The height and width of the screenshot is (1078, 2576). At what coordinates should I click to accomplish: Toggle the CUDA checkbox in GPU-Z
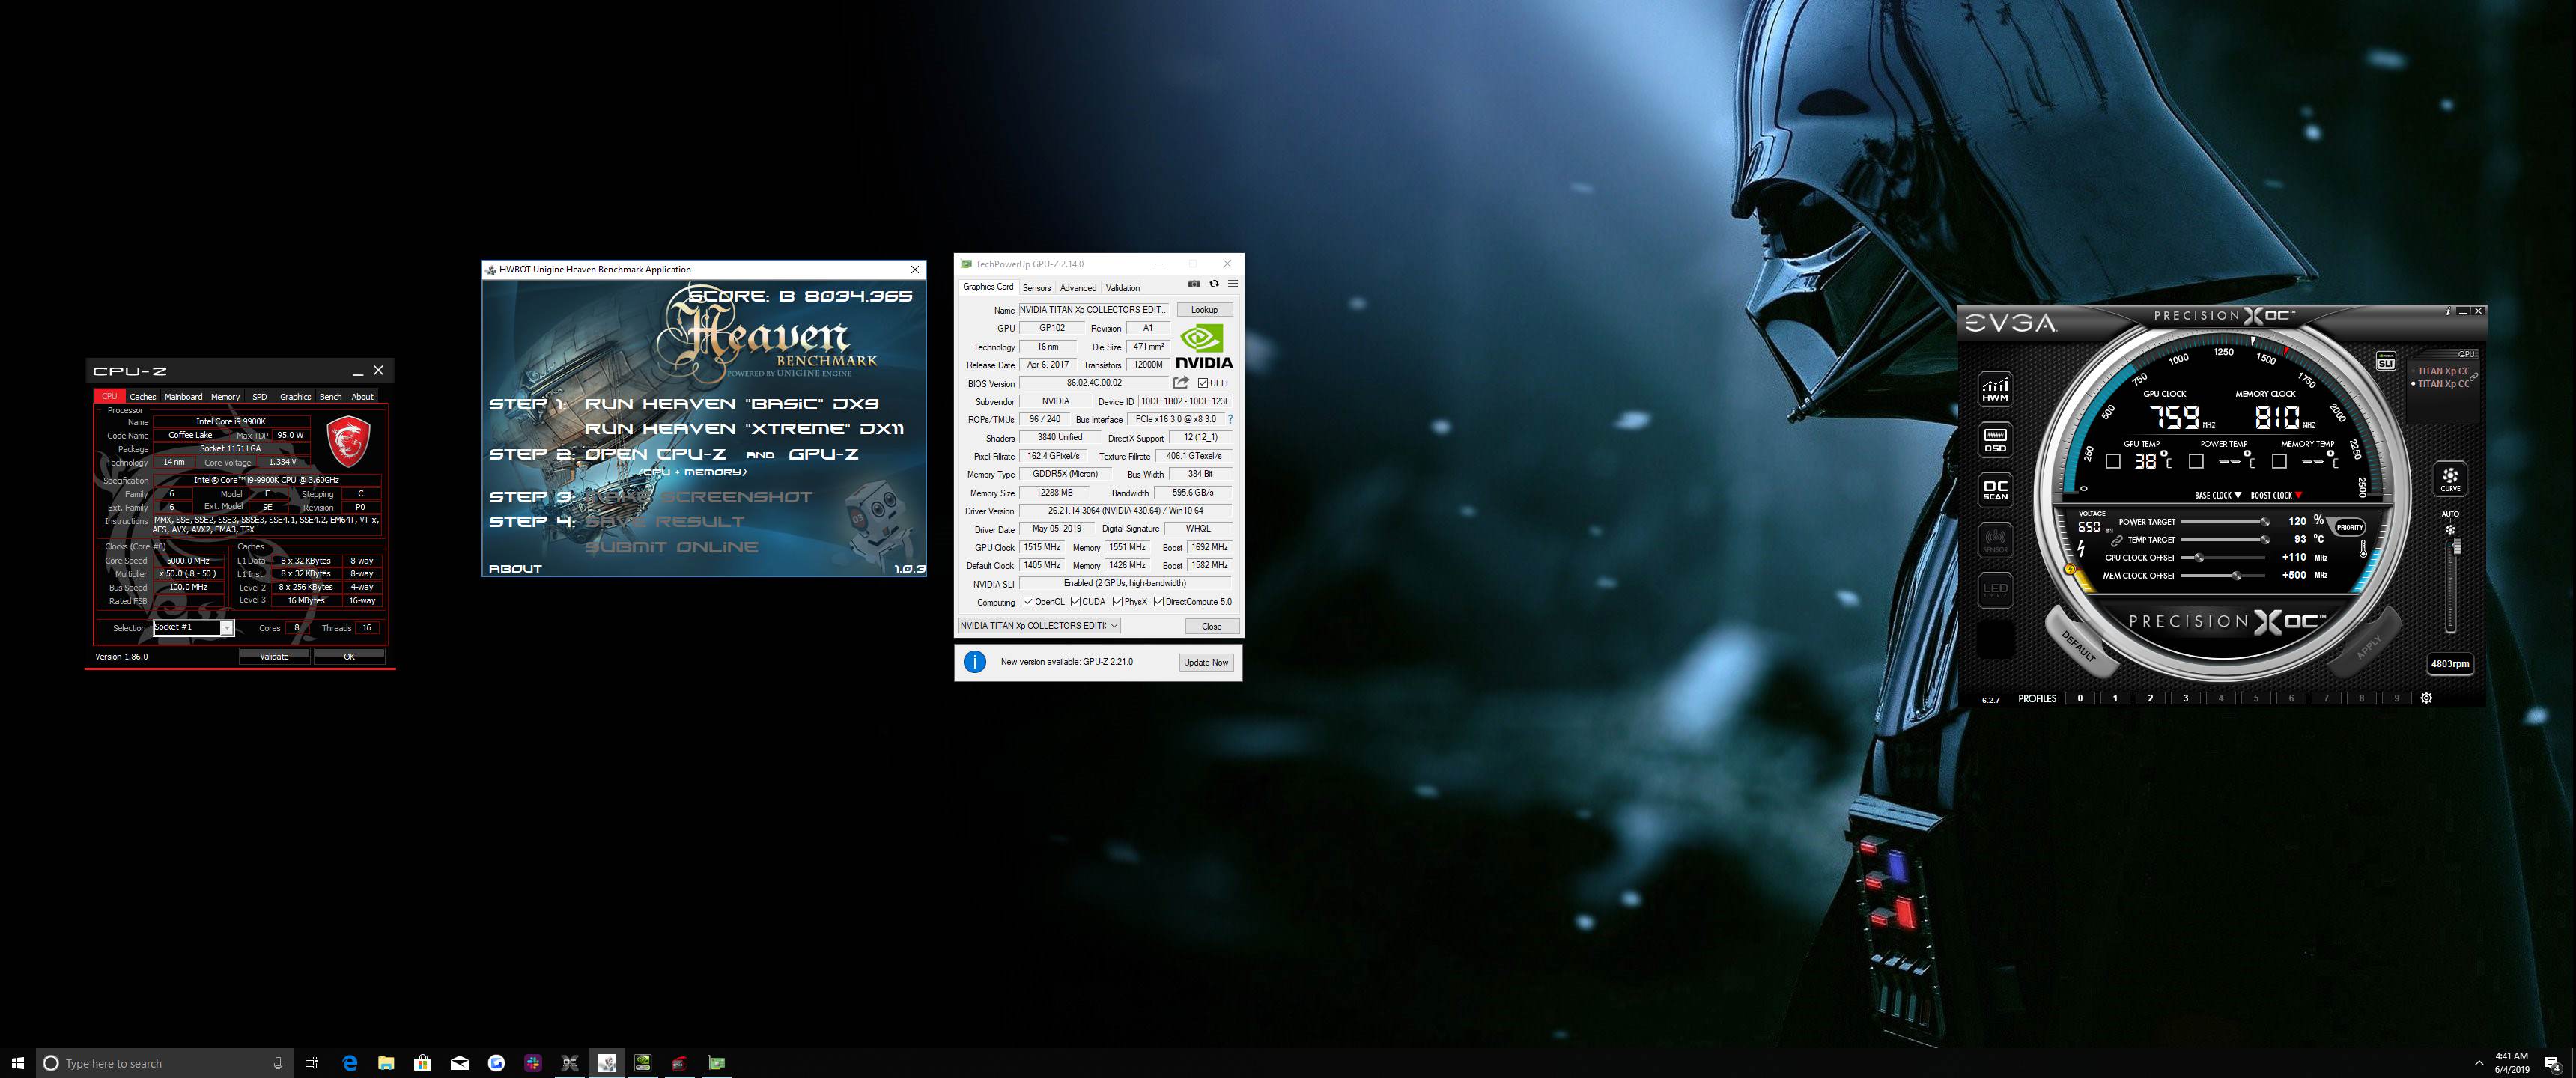[1076, 602]
